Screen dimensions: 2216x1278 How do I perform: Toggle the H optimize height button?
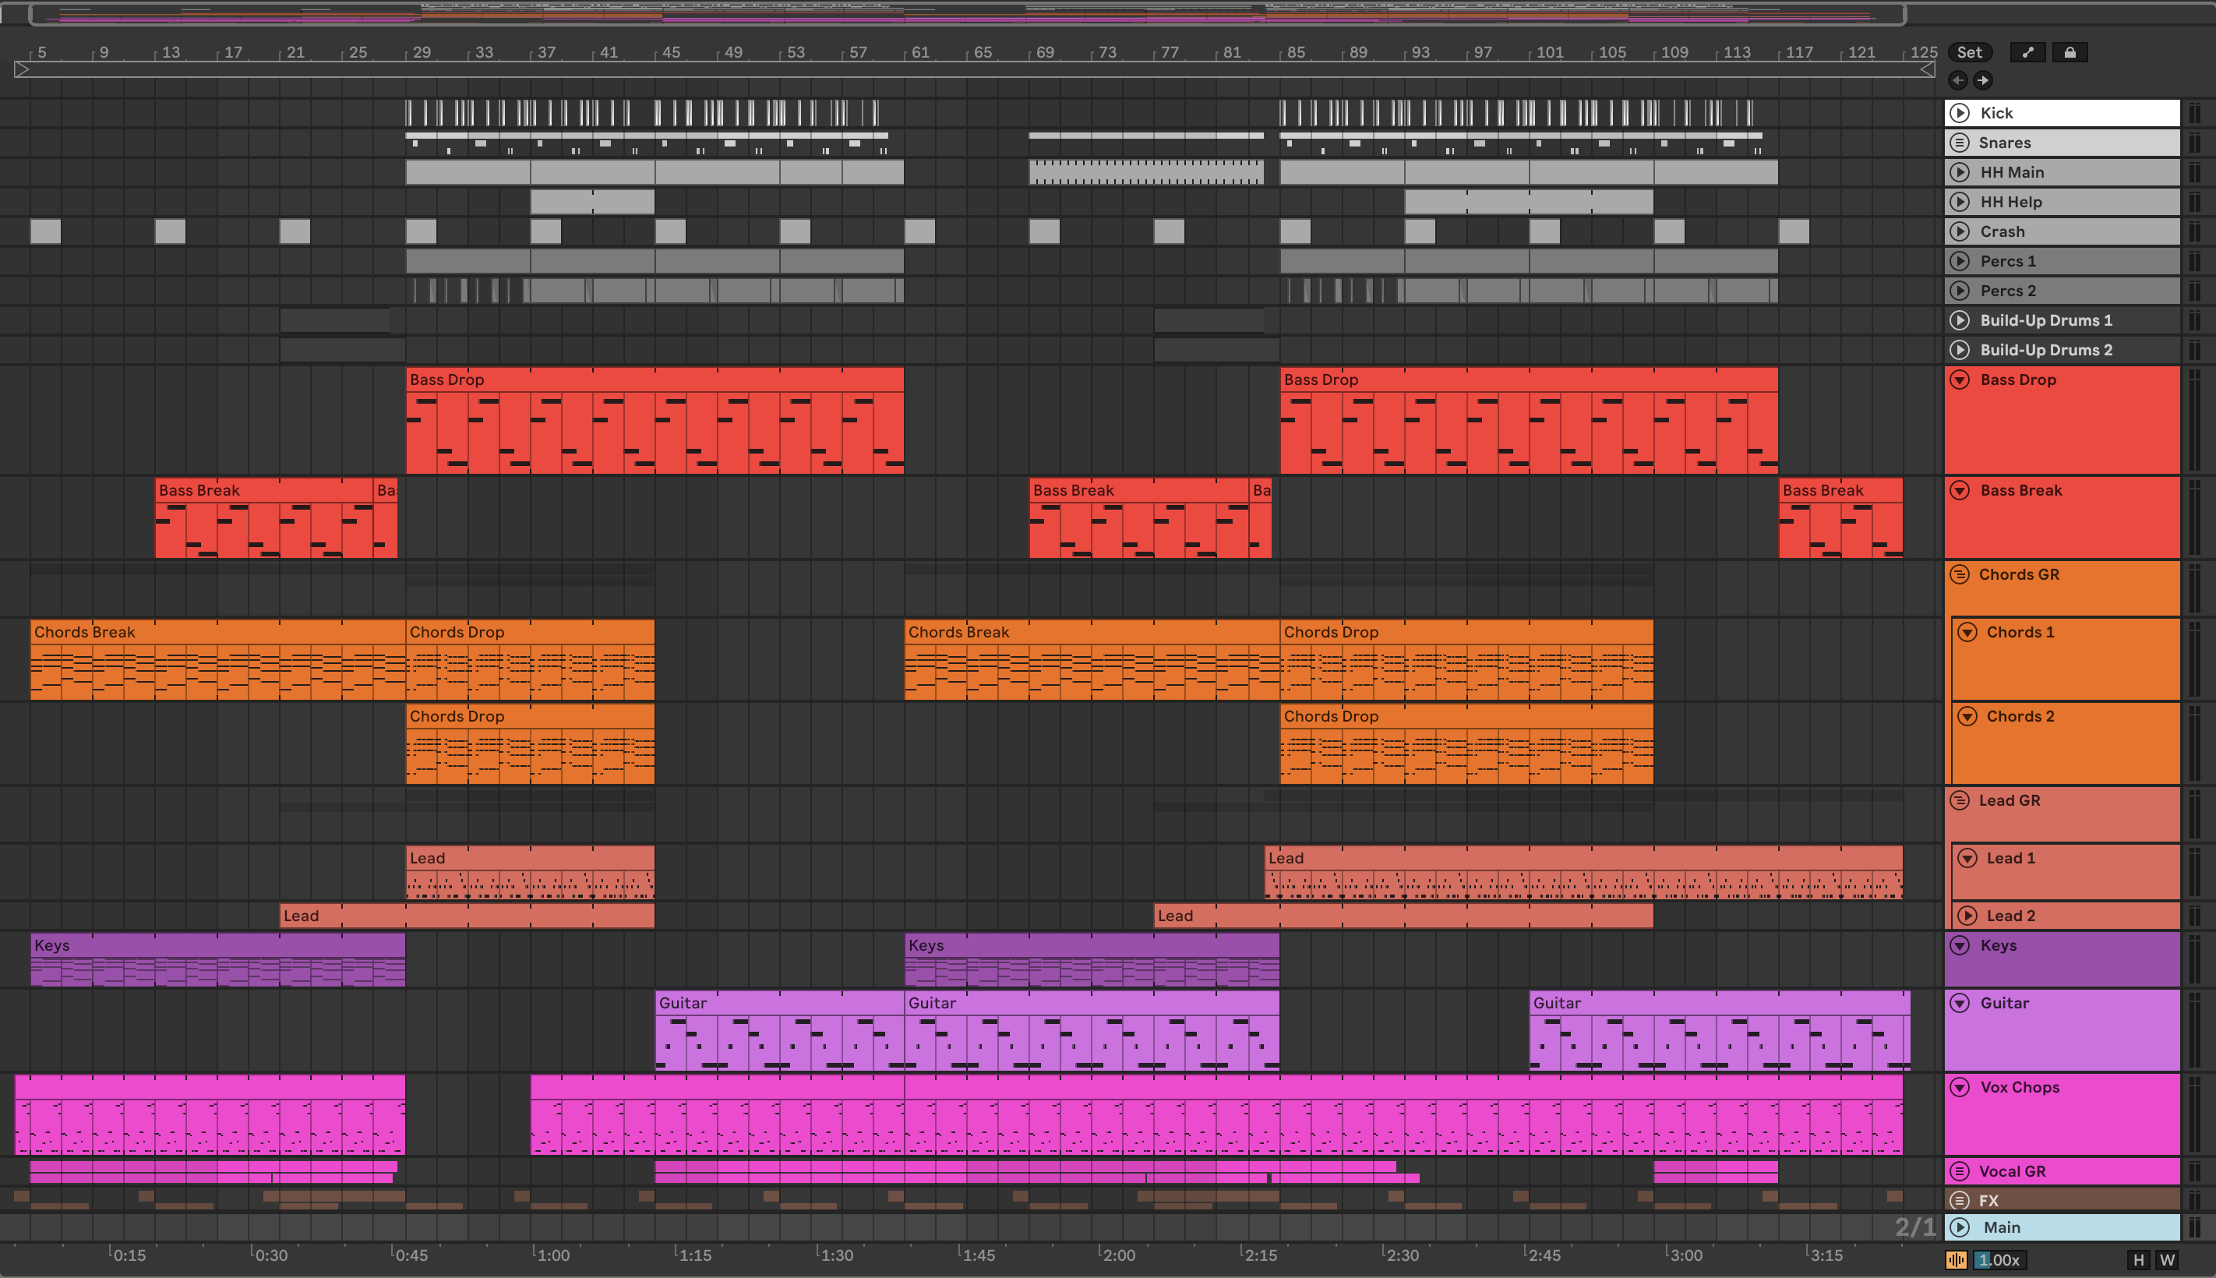click(x=2139, y=1260)
